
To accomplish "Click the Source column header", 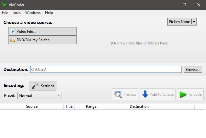I will tap(32, 106).
